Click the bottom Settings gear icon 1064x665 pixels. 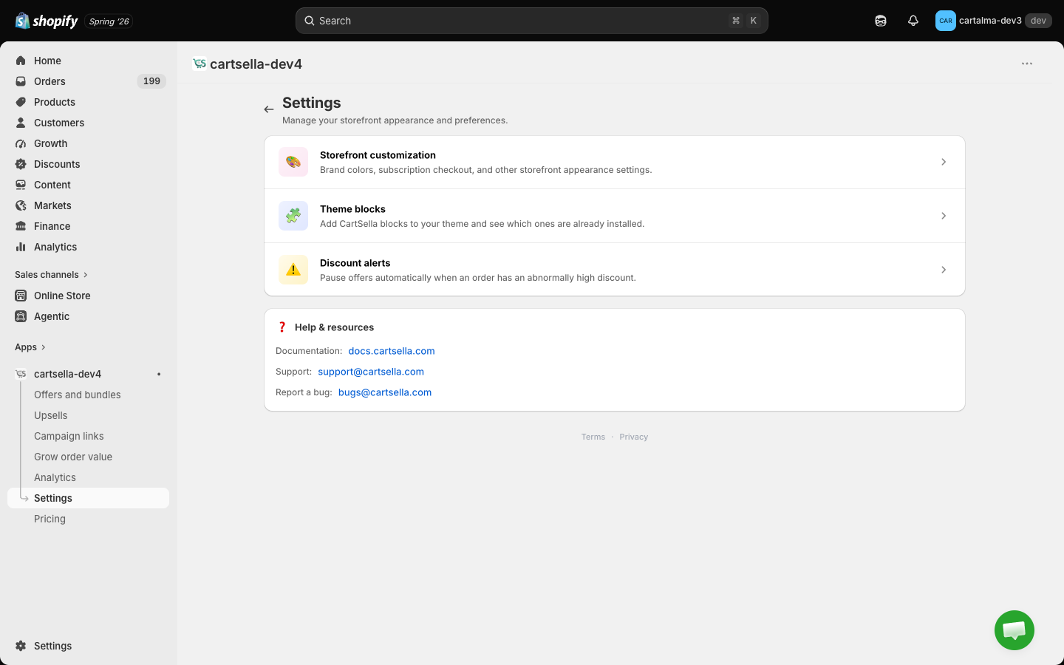click(x=21, y=646)
